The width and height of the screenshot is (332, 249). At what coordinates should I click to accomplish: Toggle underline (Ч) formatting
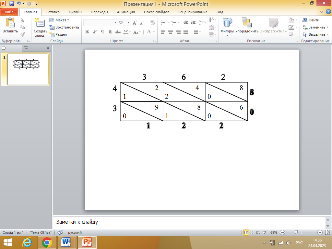click(x=102, y=32)
